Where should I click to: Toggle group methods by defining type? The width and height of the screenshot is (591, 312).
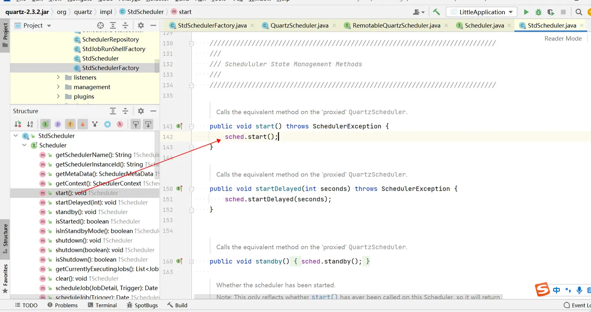[46, 124]
